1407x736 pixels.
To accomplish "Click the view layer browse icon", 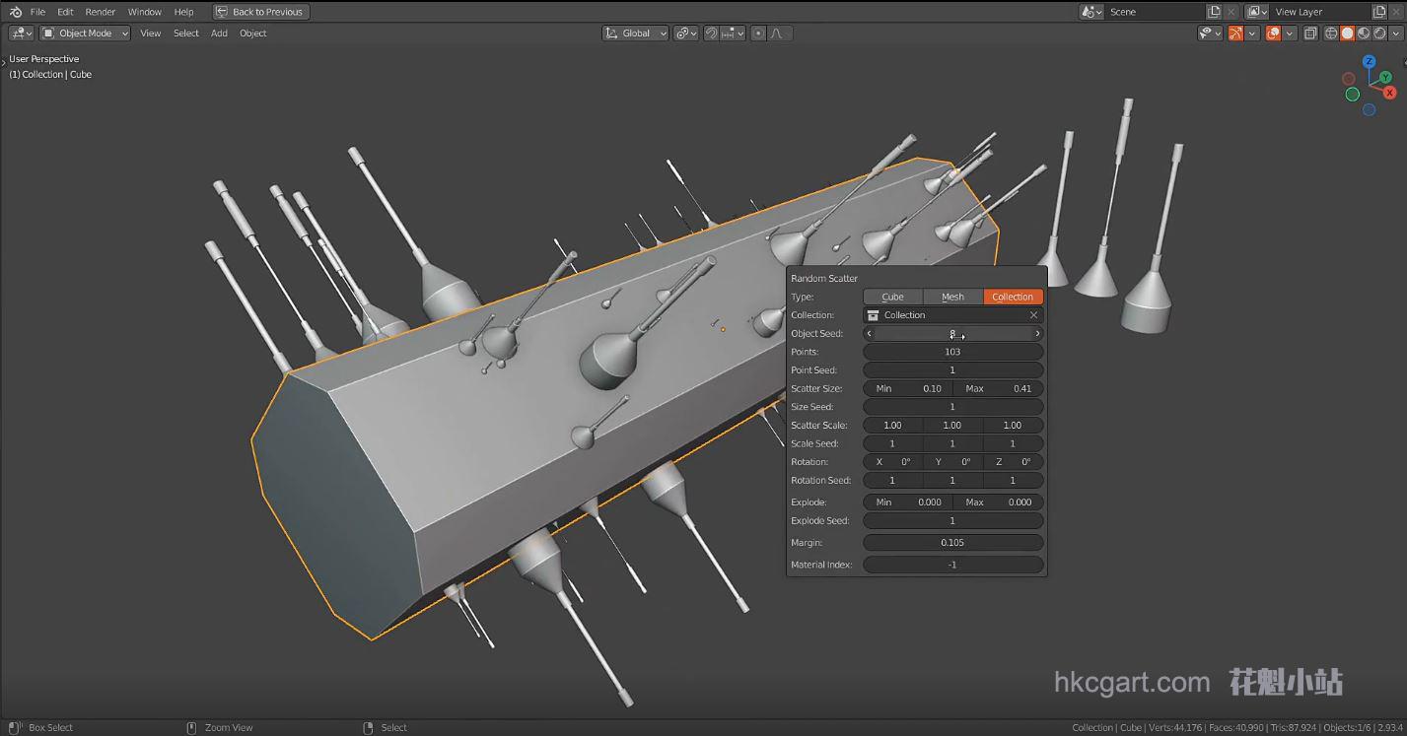I will tap(1257, 12).
